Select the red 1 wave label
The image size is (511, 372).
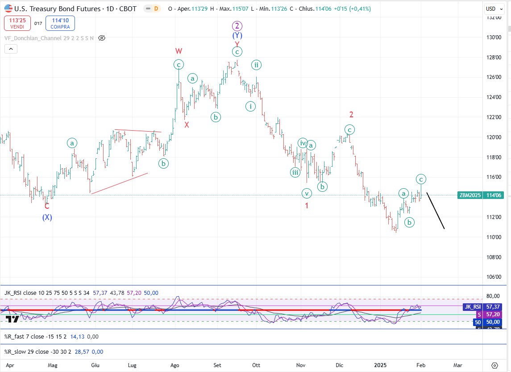point(307,206)
